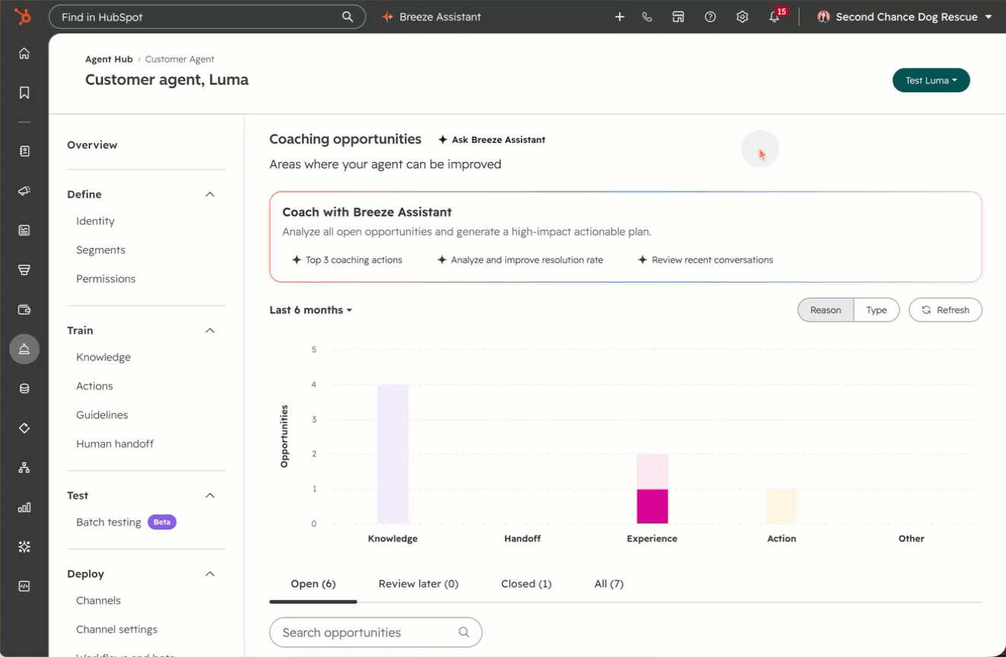The image size is (1006, 657).
Task: Go to the Knowledge training page
Action: coord(103,357)
